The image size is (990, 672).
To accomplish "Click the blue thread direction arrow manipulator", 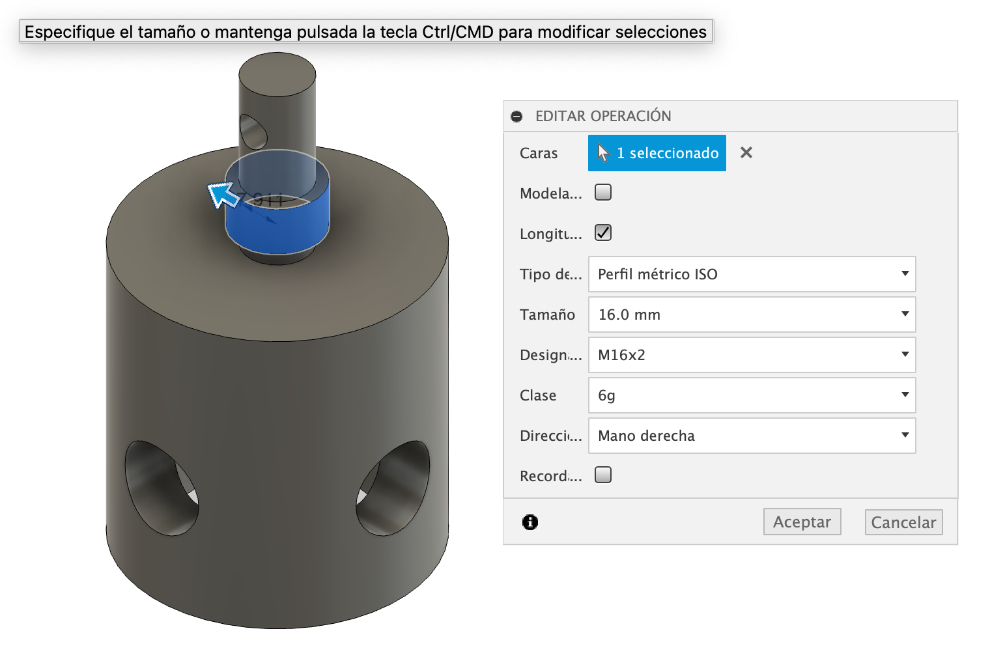I will pos(223,195).
